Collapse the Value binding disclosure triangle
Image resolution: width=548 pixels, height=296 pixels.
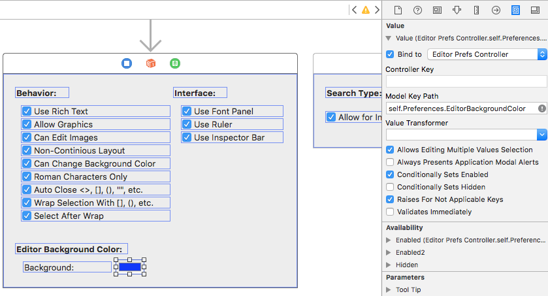point(388,38)
